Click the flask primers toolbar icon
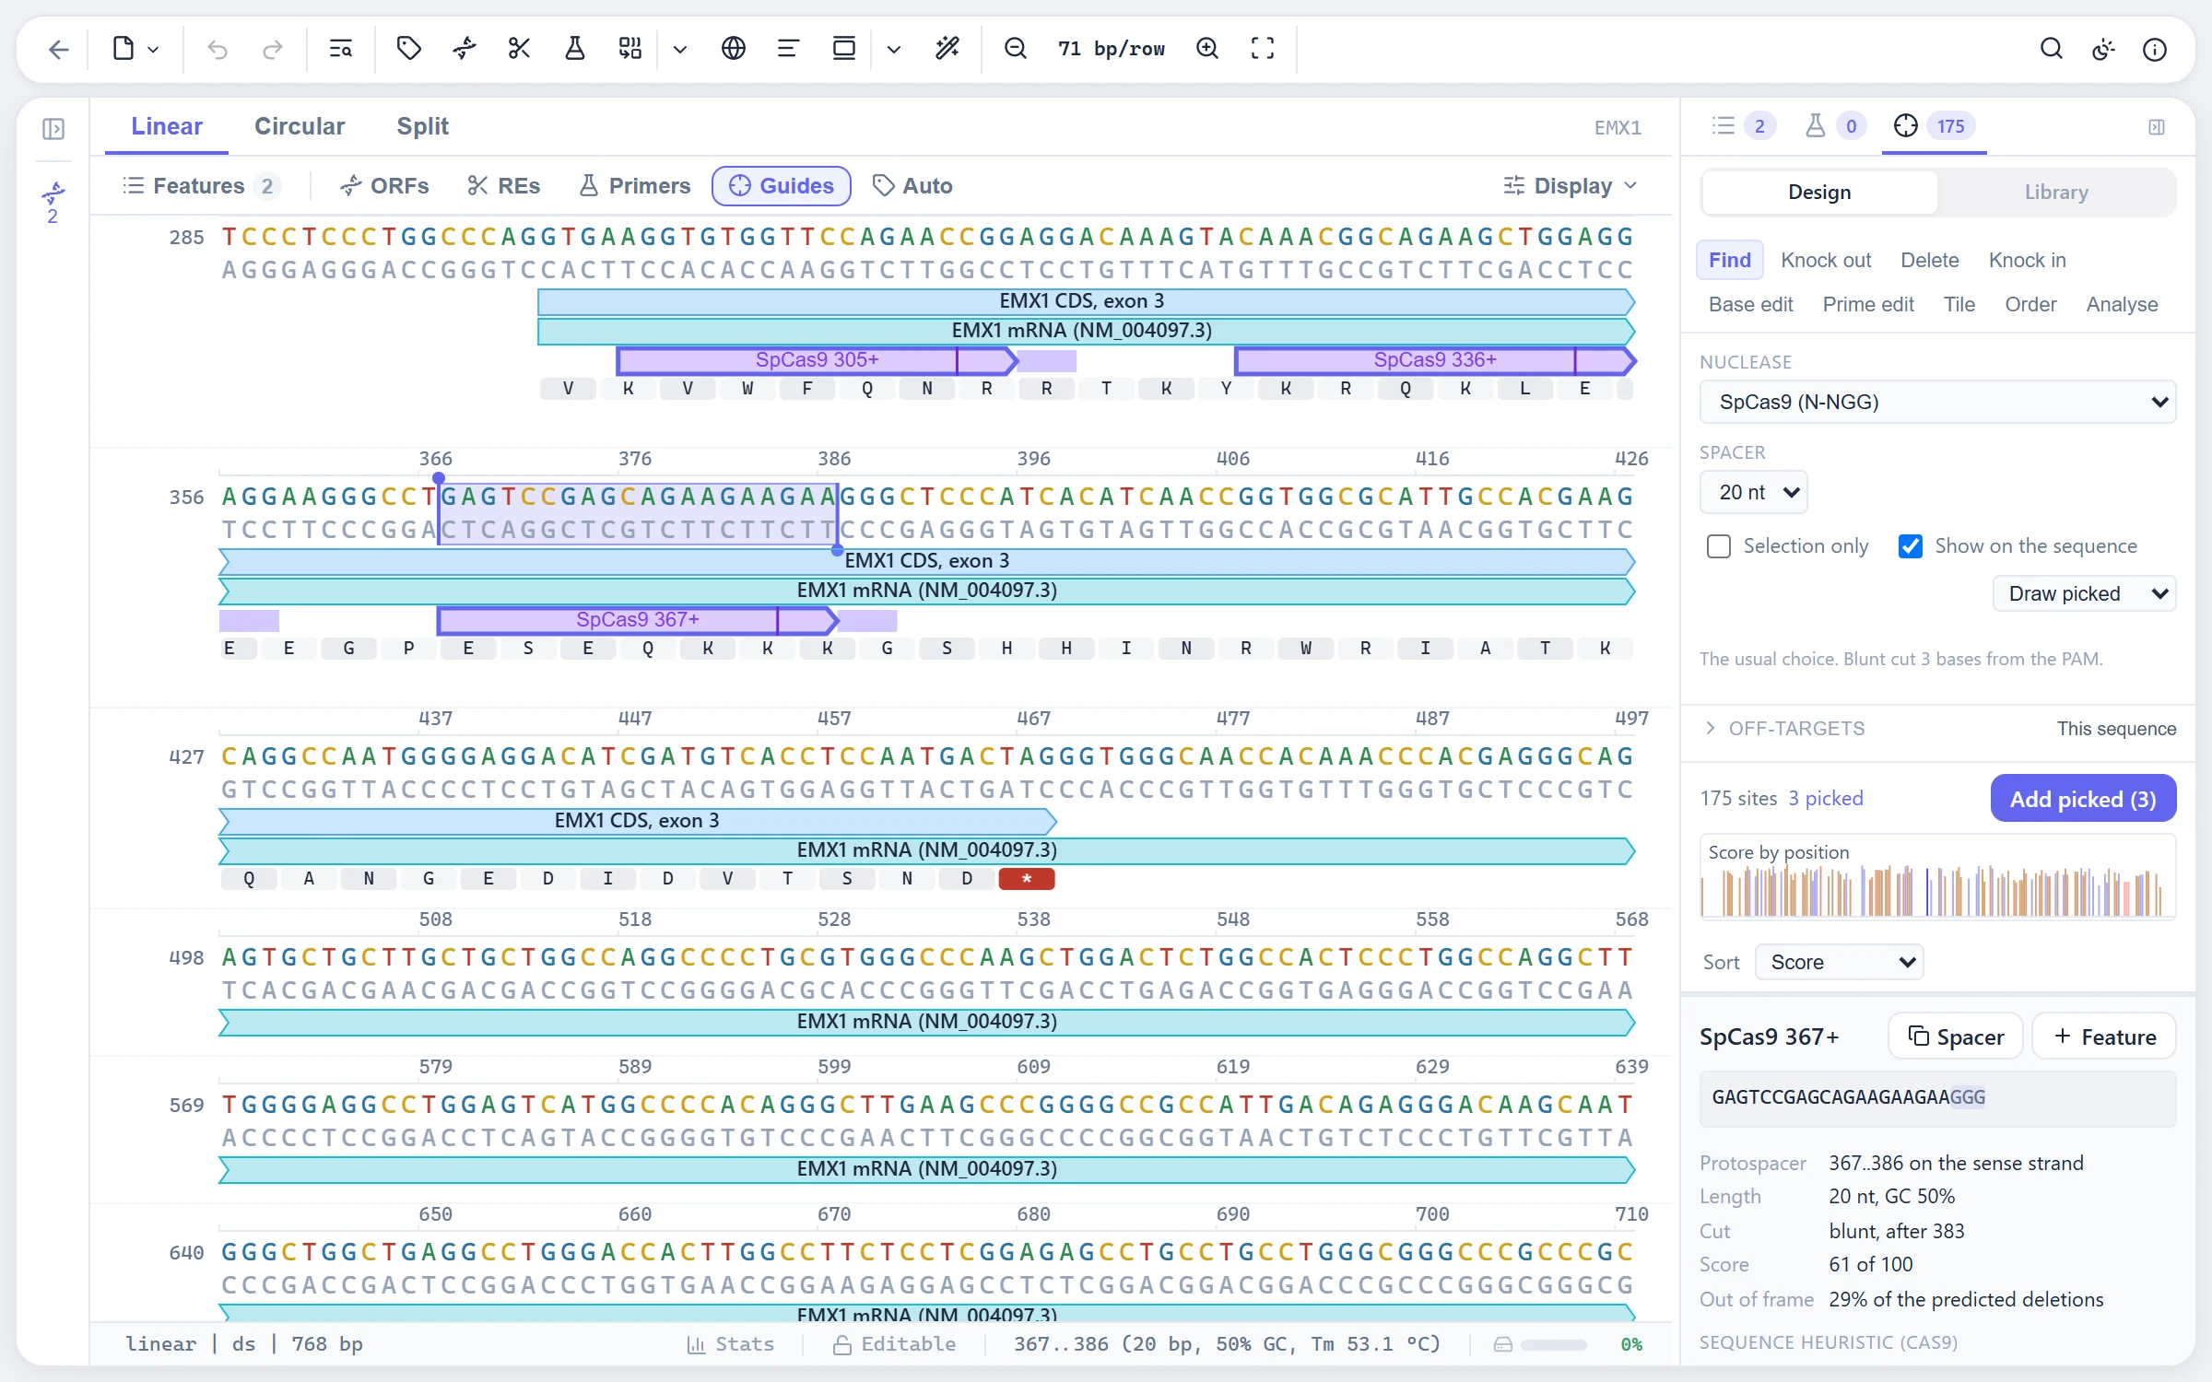Viewport: 2212px width, 1382px height. click(575, 49)
